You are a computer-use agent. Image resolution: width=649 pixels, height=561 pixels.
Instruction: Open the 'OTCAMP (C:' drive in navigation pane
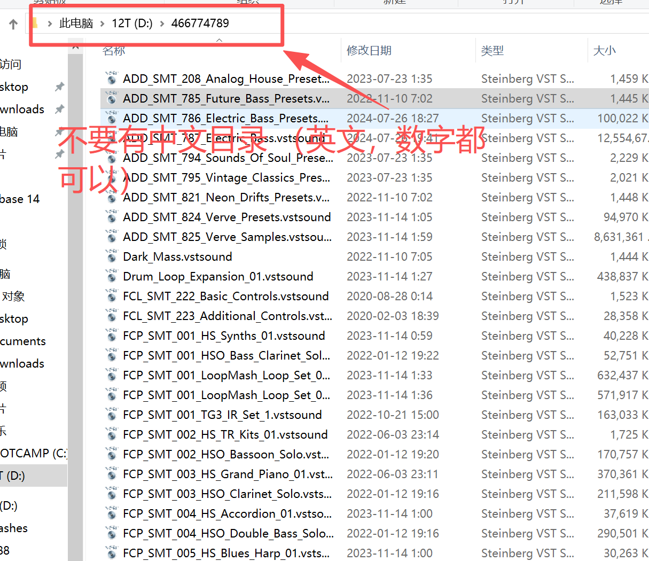tap(33, 453)
